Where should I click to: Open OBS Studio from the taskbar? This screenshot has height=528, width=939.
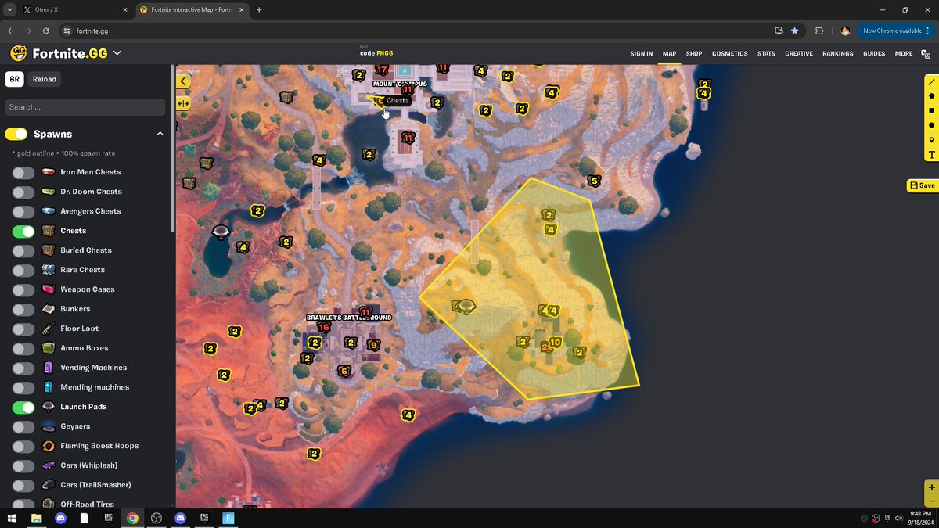(x=156, y=518)
